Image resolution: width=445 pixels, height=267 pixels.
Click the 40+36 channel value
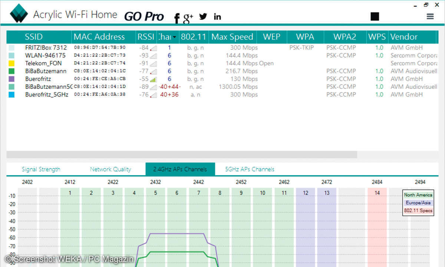point(169,95)
